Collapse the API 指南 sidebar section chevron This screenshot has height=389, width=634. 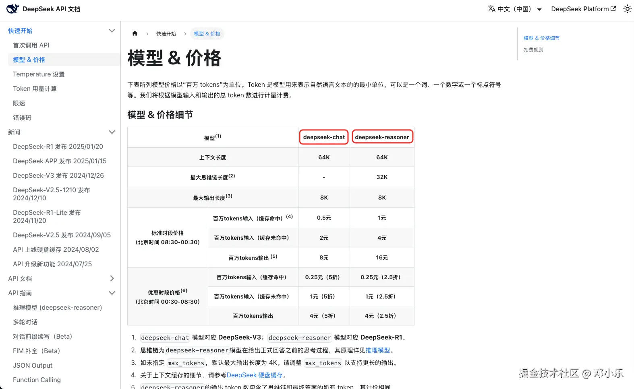point(112,293)
